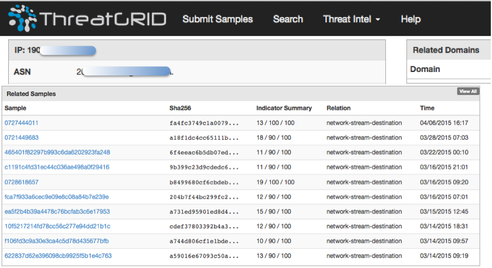The width and height of the screenshot is (492, 268).
Task: Go to the Search menu item
Action: tap(288, 19)
